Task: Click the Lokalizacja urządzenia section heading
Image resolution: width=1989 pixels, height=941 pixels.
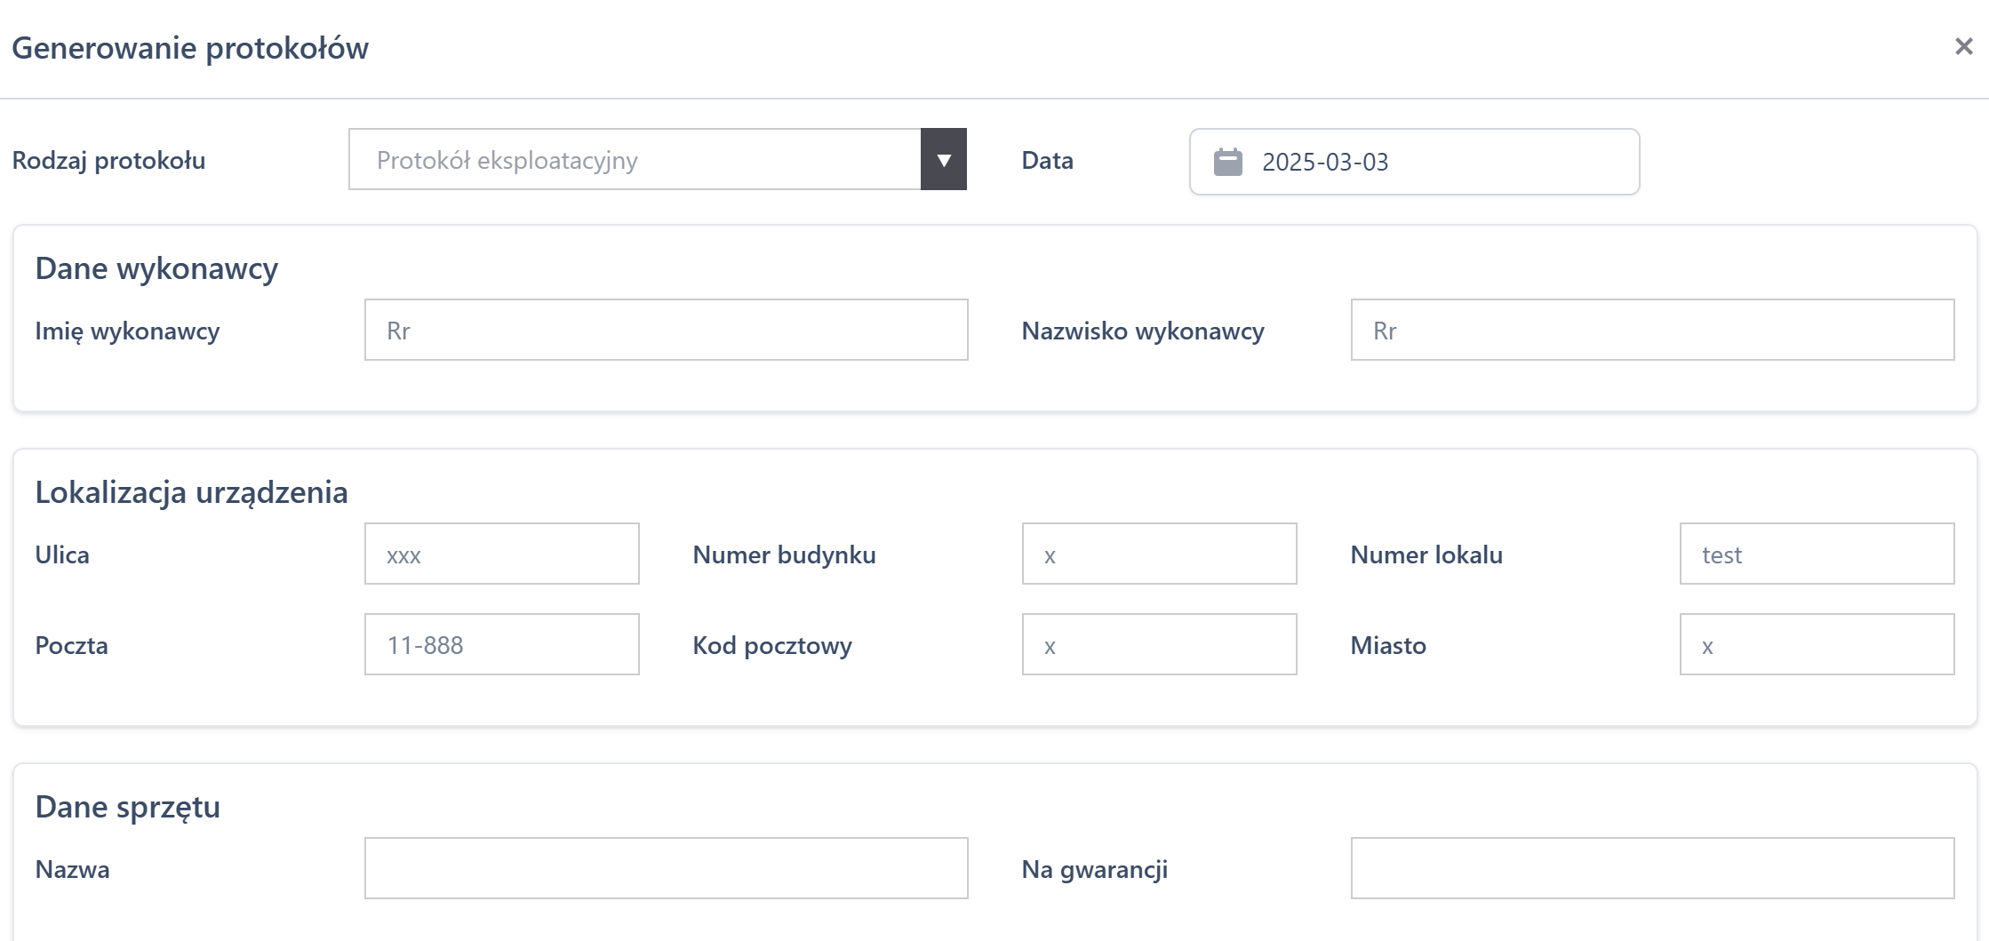Action: click(x=191, y=492)
